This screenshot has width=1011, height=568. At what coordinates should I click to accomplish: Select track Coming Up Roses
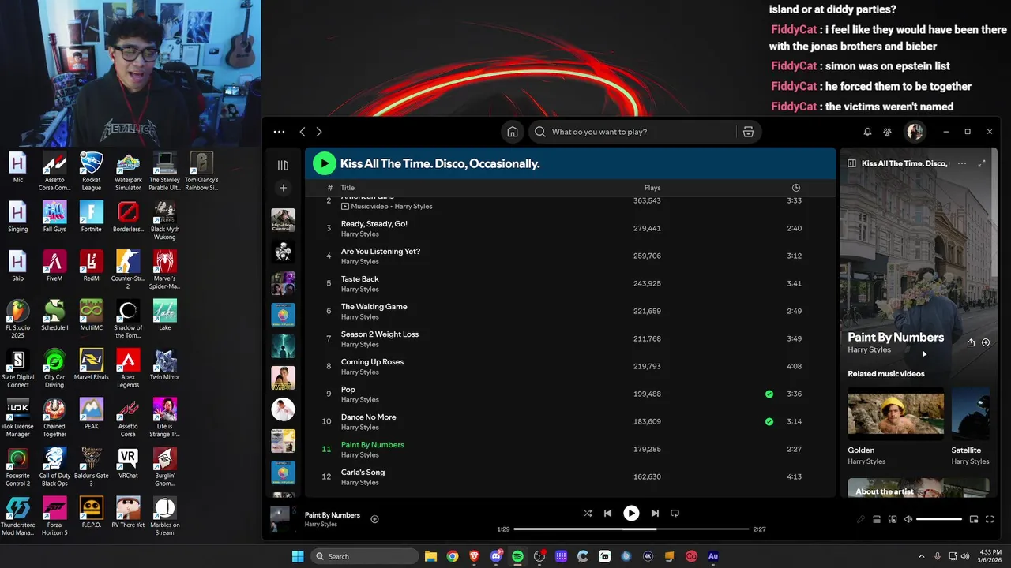pos(570,366)
